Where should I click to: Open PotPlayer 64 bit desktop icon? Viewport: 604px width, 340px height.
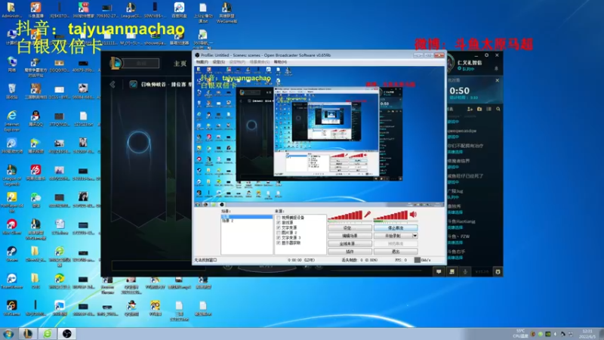tap(11, 202)
